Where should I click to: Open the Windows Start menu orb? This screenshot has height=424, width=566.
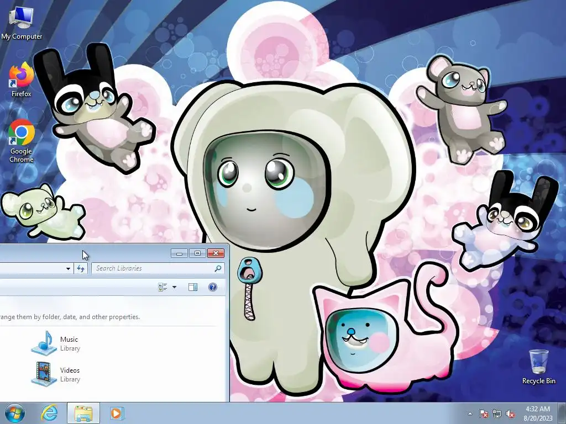tap(15, 413)
